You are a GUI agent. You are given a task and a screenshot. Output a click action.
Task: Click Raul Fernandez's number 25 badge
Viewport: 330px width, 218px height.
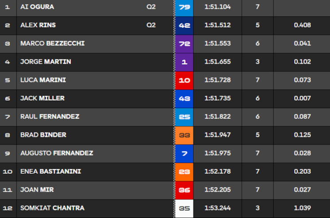184,117
